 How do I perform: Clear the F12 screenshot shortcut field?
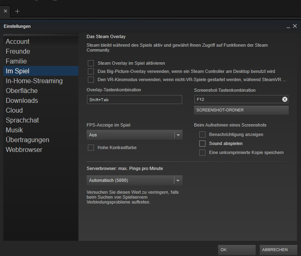pos(285,99)
